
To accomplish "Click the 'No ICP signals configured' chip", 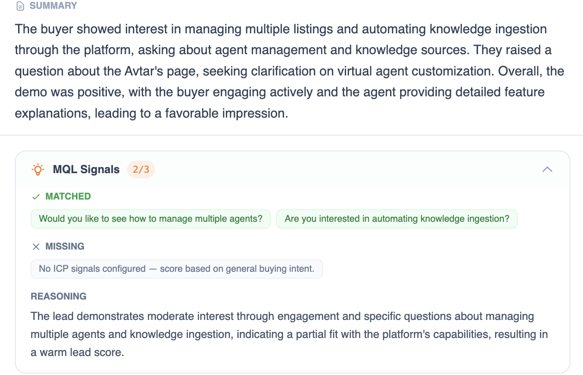I will tap(176, 269).
